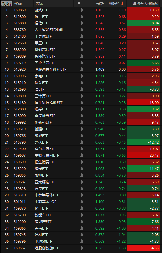This screenshot has width=162, height=253.
Task: Click the dot column header icon
Action: (x=79, y=3)
